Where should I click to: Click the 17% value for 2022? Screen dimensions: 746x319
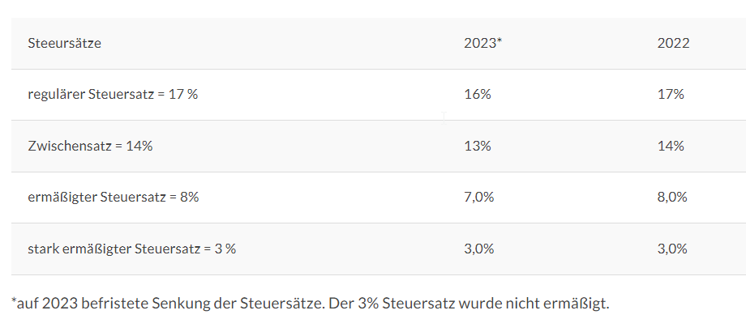[x=671, y=95]
